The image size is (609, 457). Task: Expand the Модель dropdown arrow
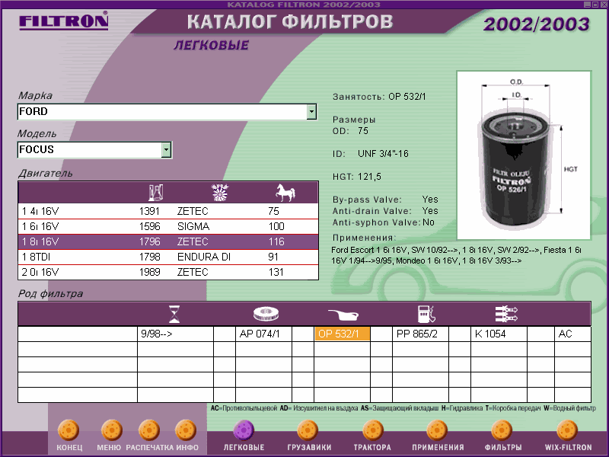pos(166,149)
